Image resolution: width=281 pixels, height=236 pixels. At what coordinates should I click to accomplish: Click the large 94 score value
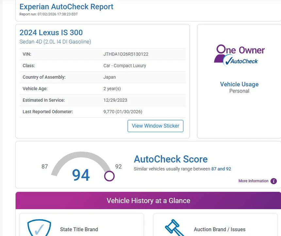click(81, 175)
